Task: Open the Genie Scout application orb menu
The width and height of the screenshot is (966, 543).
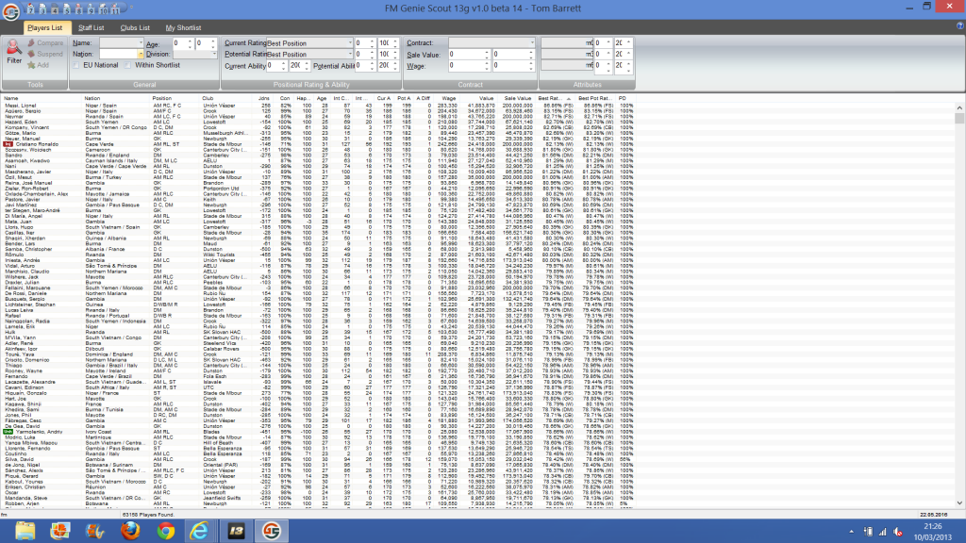Action: [10, 11]
